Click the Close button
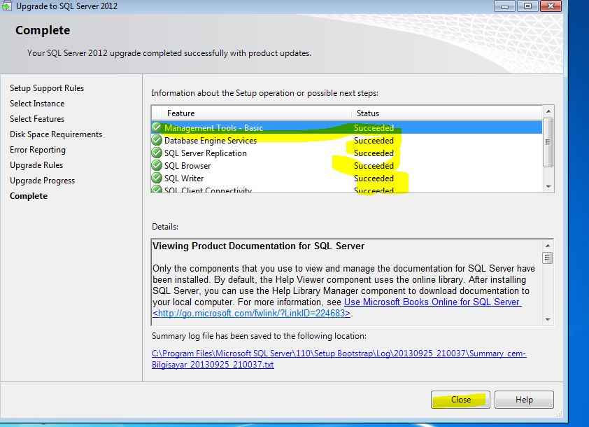 [460, 400]
